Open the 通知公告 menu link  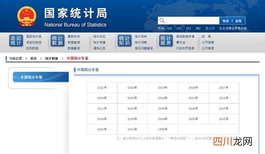(x=99, y=48)
